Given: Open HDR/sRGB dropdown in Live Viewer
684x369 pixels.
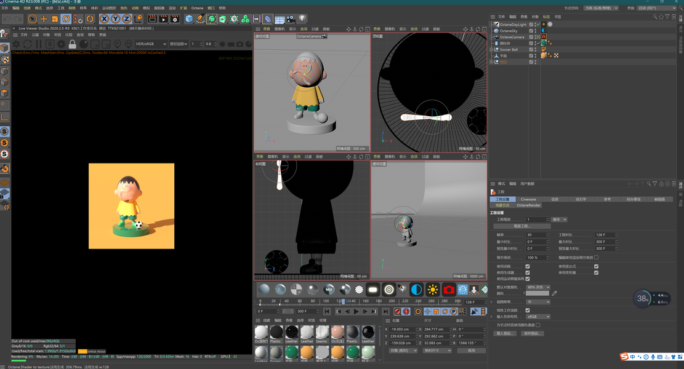Looking at the screenshot, I should click(x=151, y=44).
